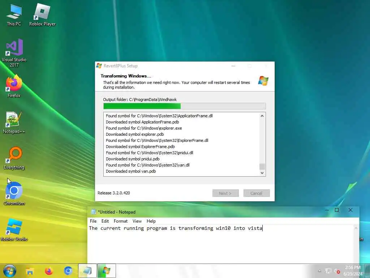Click the Windows flag logo in setup header
Screen dimensions: 370x278
[x=263, y=81]
